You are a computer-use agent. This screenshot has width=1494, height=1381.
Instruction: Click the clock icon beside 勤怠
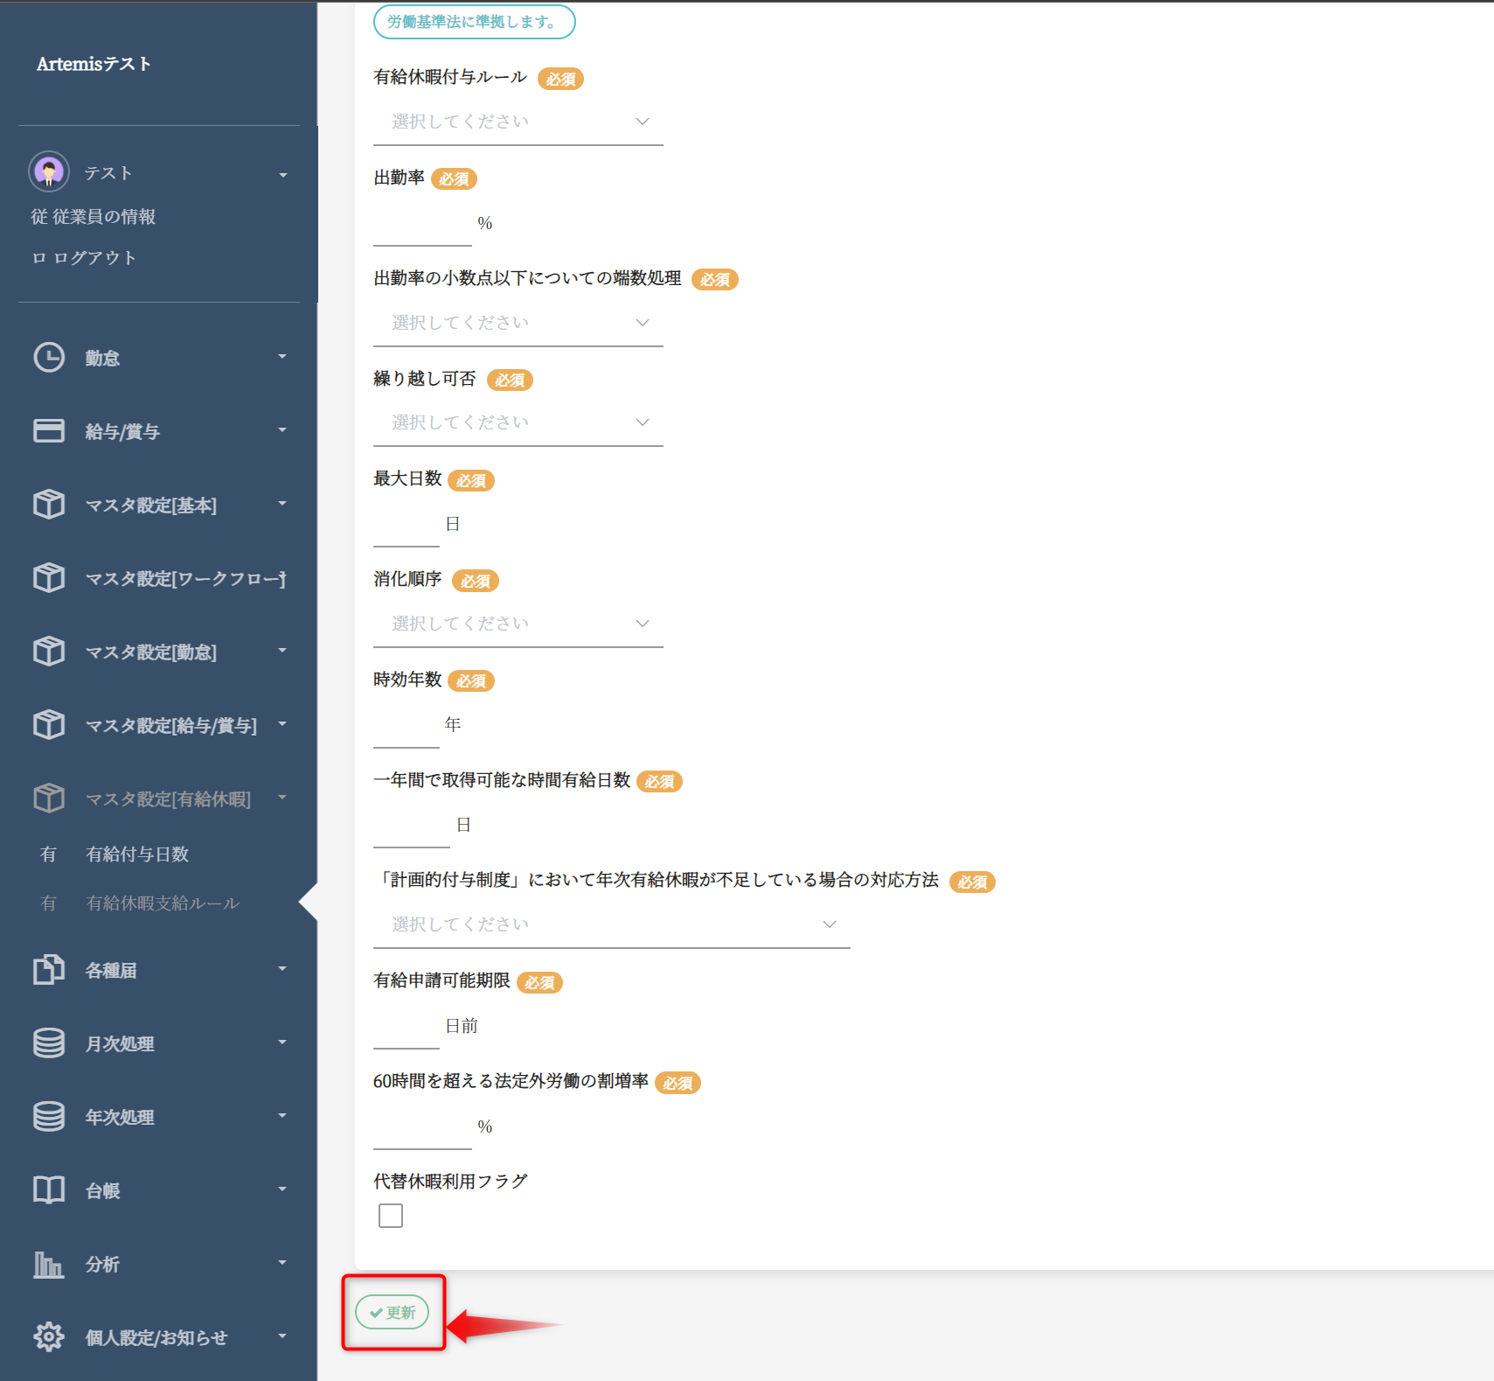pos(49,358)
